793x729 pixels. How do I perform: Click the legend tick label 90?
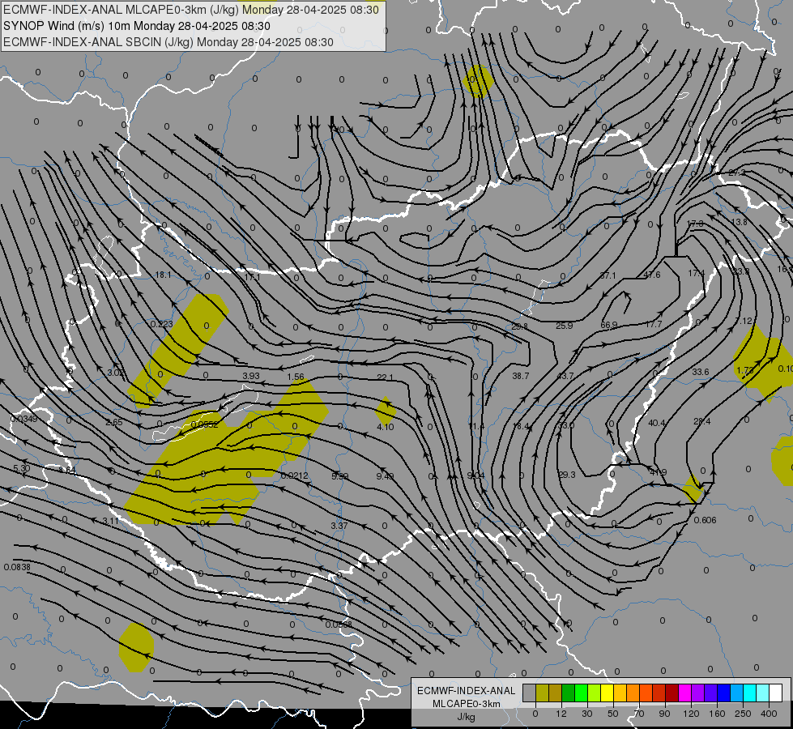(664, 714)
